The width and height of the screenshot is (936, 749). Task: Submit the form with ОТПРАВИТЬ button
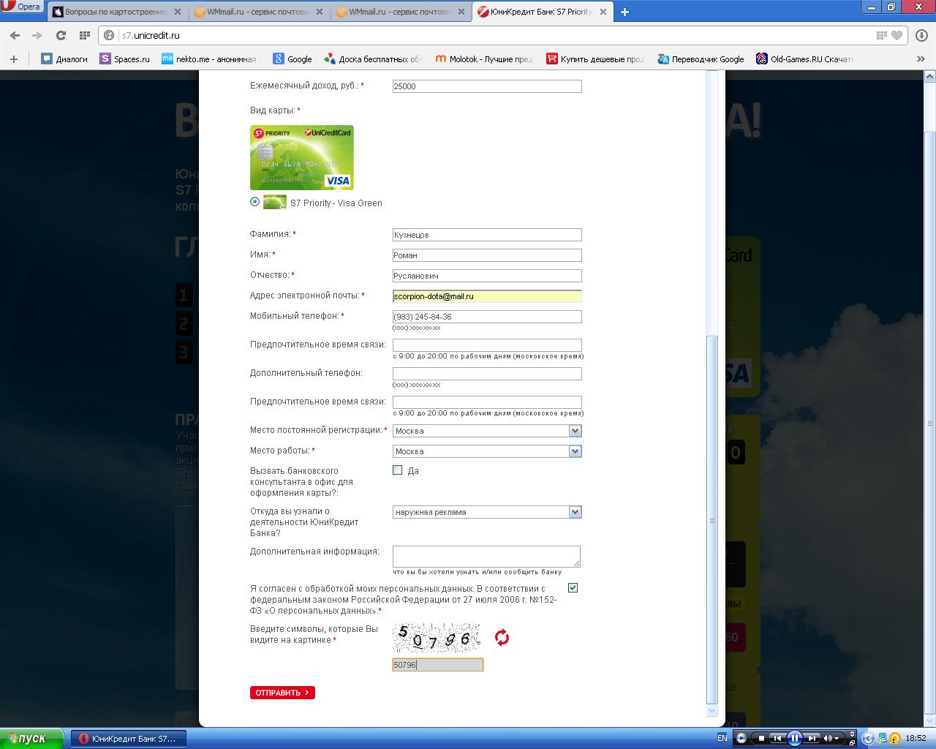click(x=282, y=693)
